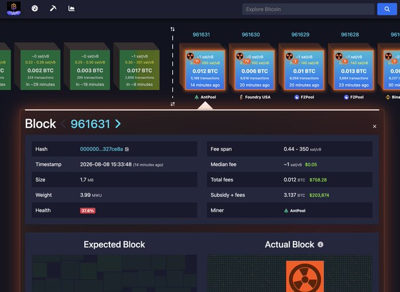Image resolution: width=400 pixels, height=292 pixels.
Task: Toggle the timeline direction arrows icon
Action: coord(173,29)
